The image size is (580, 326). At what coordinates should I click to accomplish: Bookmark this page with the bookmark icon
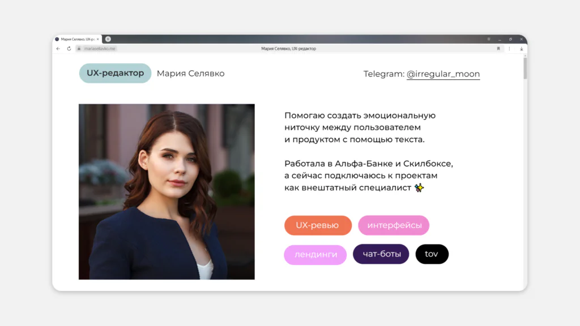click(499, 49)
